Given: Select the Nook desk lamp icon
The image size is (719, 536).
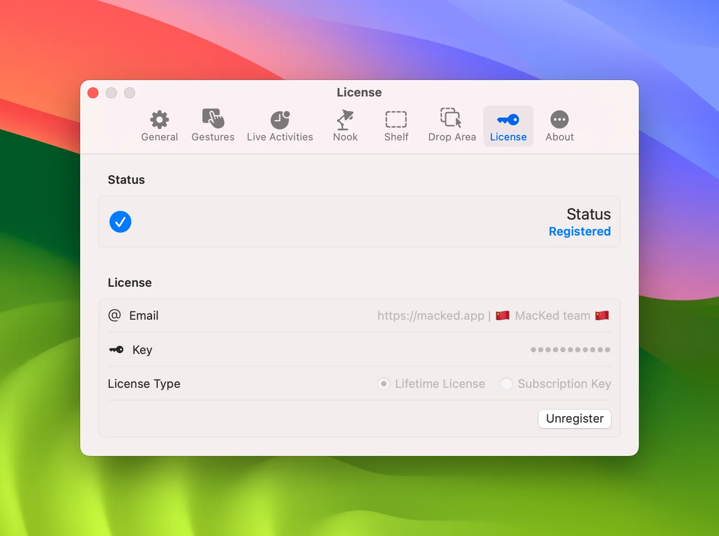Looking at the screenshot, I should coord(345,120).
